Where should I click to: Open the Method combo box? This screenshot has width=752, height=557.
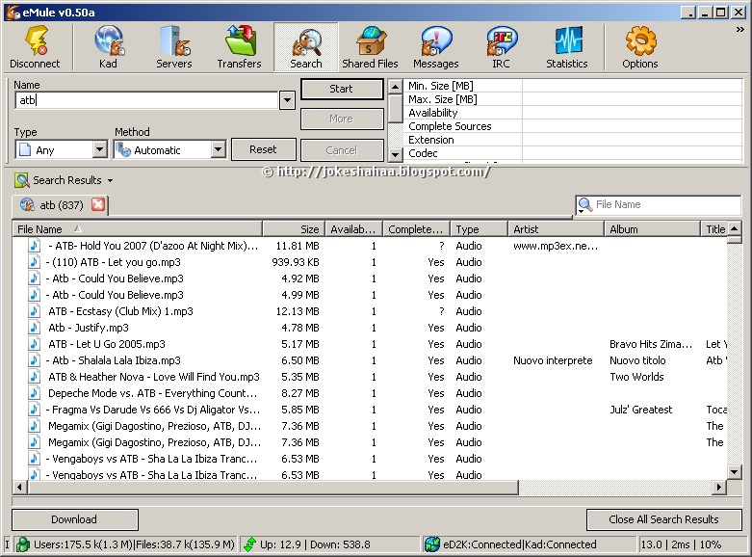(x=169, y=149)
